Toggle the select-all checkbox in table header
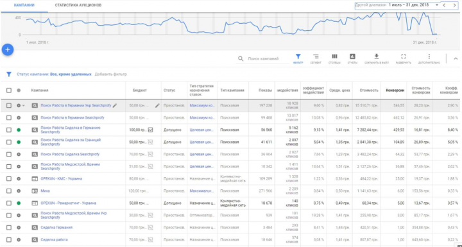This screenshot has height=247, width=462. (x=9, y=90)
